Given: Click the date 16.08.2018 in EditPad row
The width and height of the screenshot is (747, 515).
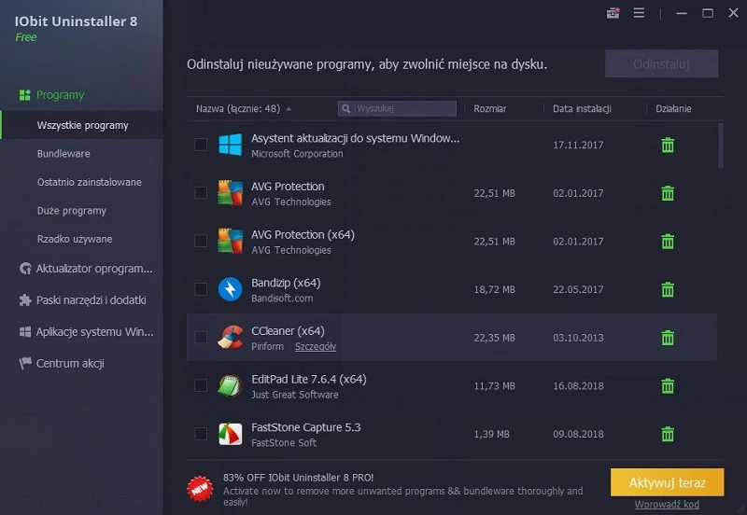Looking at the screenshot, I should coord(578,386).
